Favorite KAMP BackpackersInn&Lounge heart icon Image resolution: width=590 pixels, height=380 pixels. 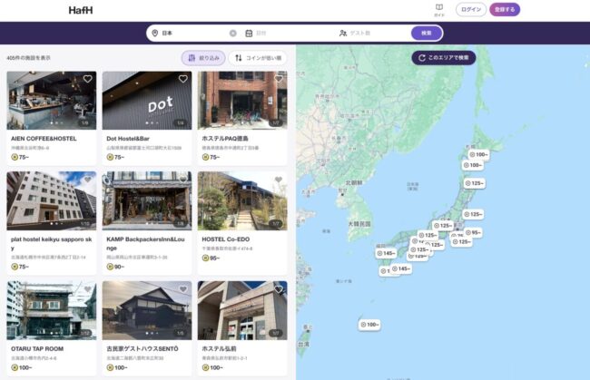pyautogui.click(x=183, y=180)
